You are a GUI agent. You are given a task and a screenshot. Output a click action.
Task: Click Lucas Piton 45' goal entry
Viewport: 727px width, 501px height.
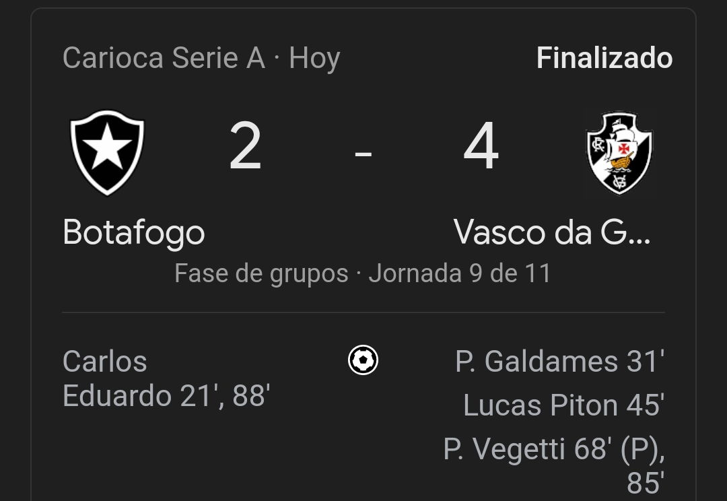click(x=564, y=405)
